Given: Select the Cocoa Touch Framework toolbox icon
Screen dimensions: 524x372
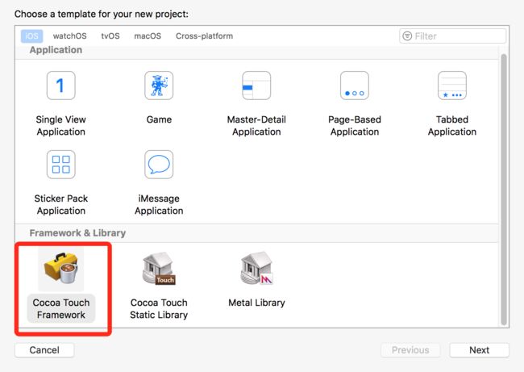Looking at the screenshot, I should coord(60,269).
